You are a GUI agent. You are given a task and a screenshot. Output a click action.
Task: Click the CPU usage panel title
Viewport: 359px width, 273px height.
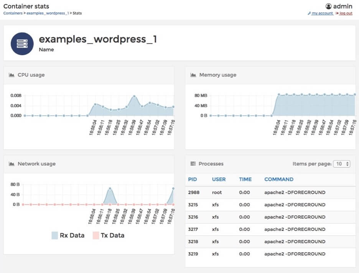pos(31,75)
